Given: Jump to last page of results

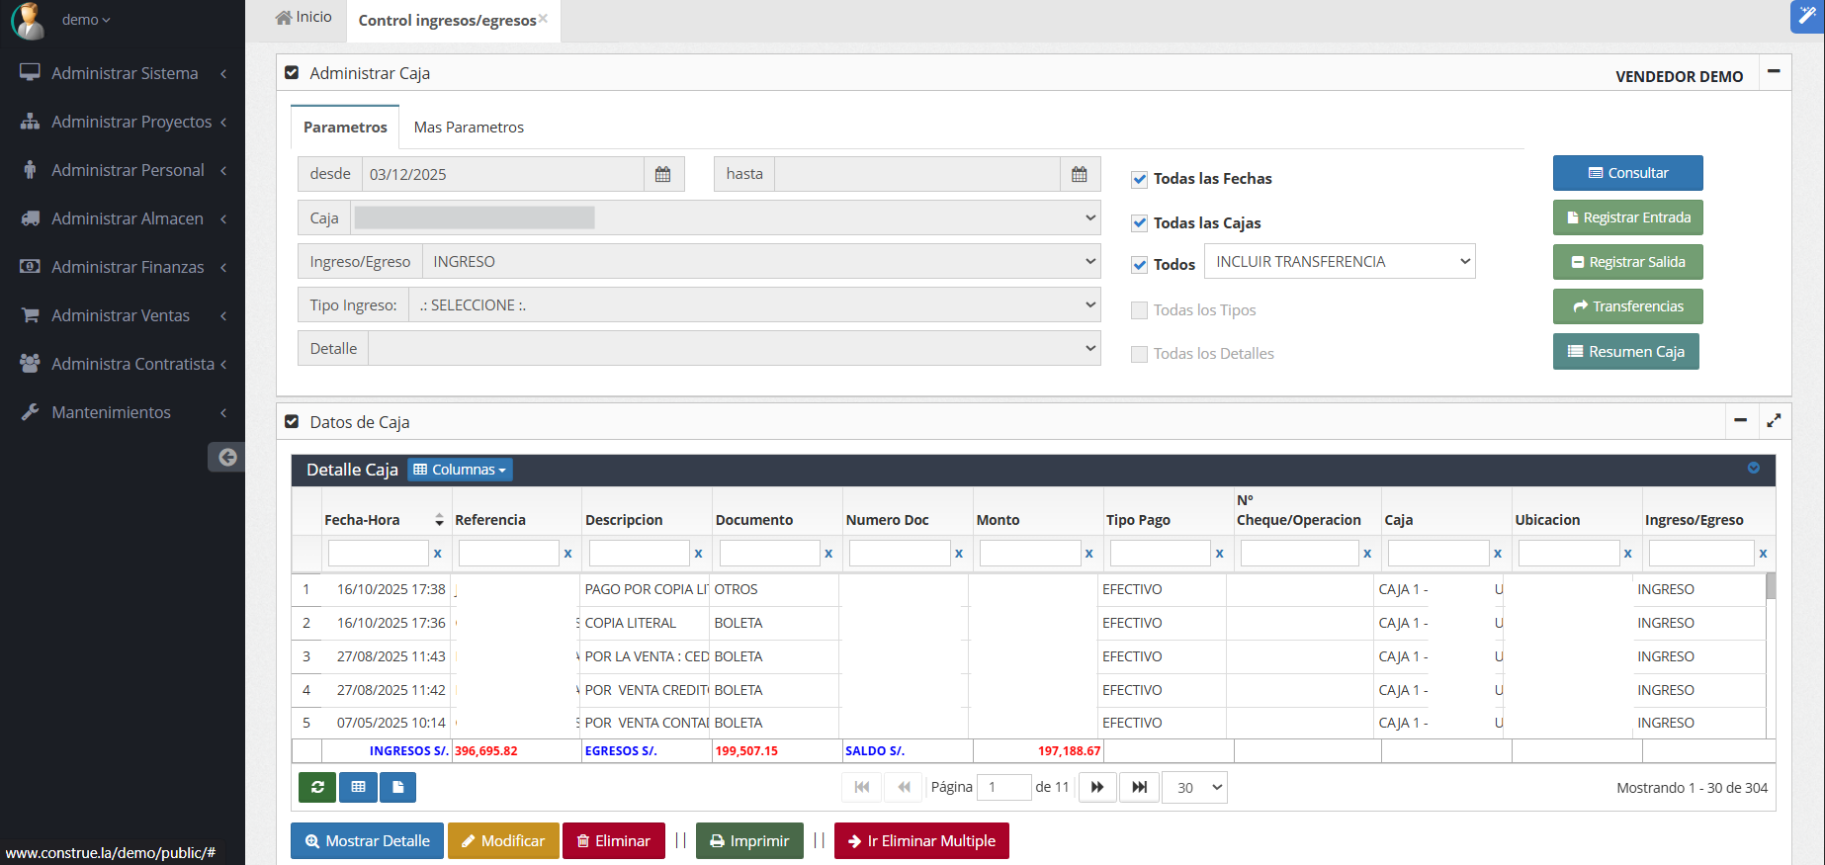Looking at the screenshot, I should (x=1139, y=787).
